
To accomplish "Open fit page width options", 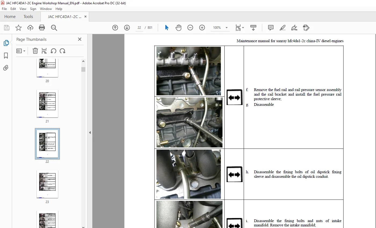I will [x=239, y=28].
